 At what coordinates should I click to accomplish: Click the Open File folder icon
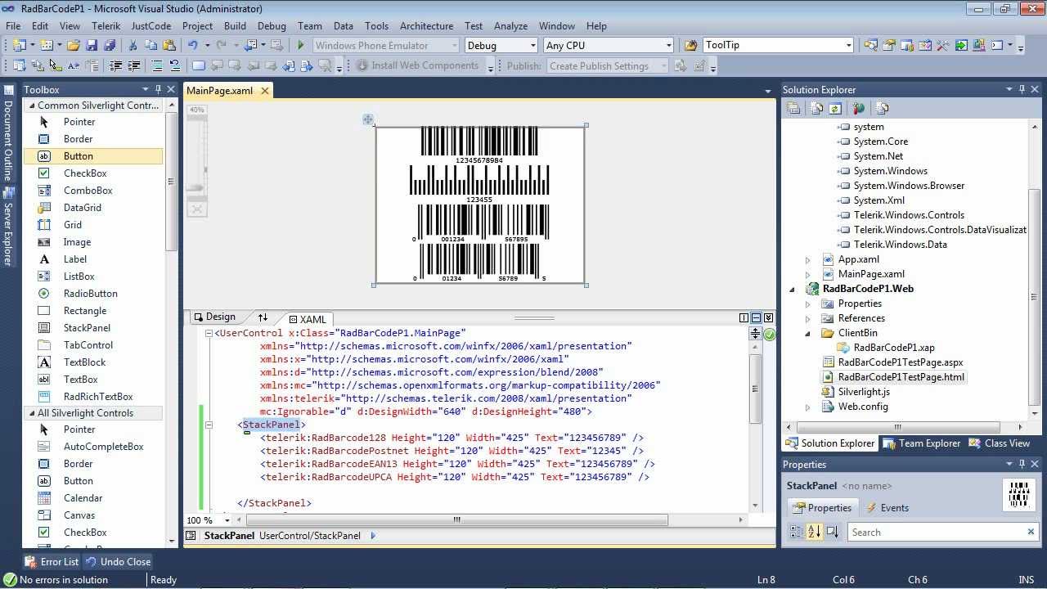pyautogui.click(x=74, y=45)
